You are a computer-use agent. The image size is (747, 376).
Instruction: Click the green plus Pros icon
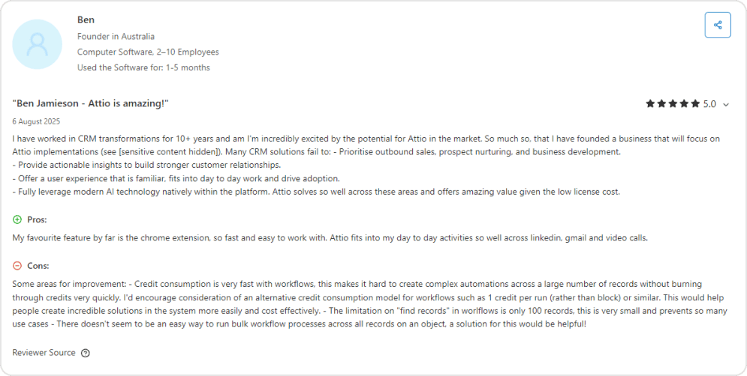click(18, 219)
